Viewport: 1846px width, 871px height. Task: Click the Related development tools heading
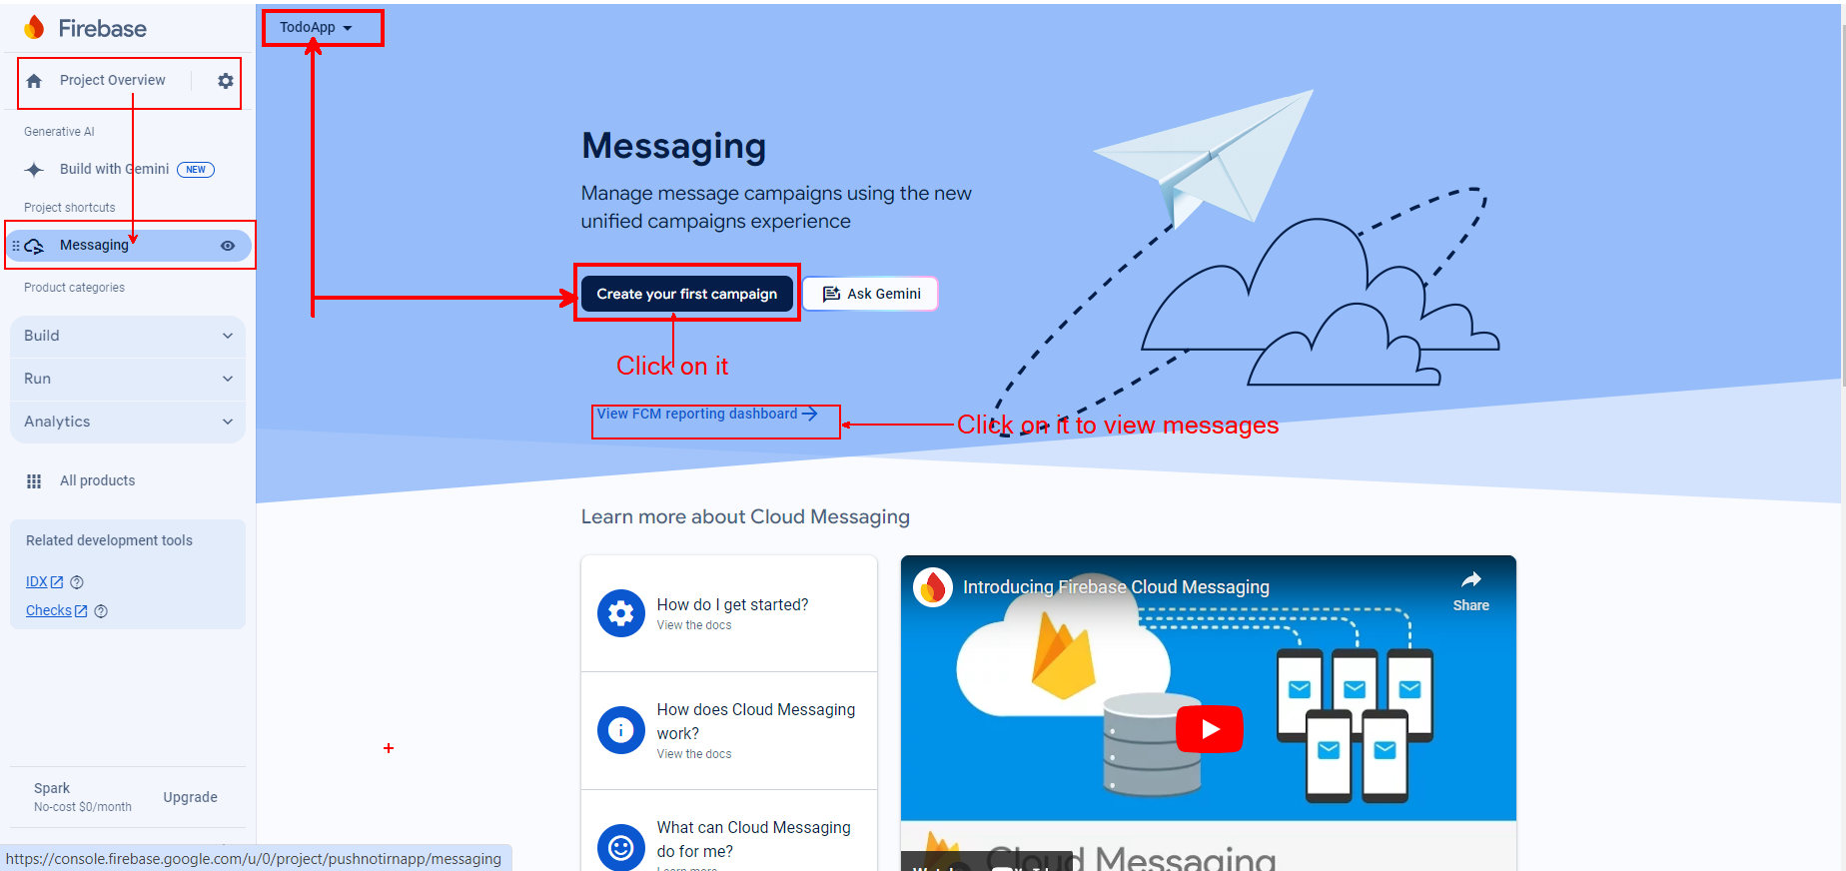tap(109, 540)
